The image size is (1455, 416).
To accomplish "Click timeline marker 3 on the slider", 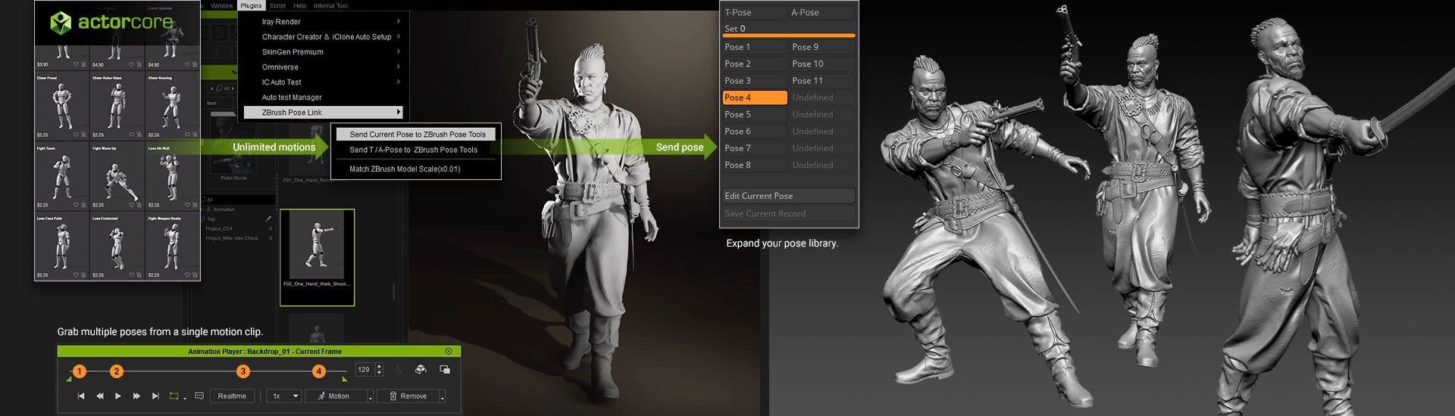I will pos(243,371).
